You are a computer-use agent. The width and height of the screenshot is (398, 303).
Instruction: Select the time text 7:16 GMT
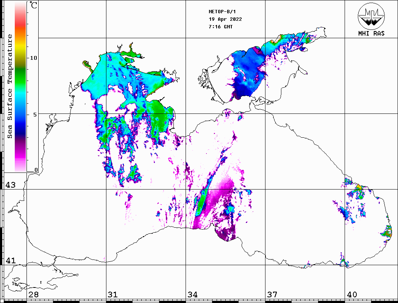(220, 27)
